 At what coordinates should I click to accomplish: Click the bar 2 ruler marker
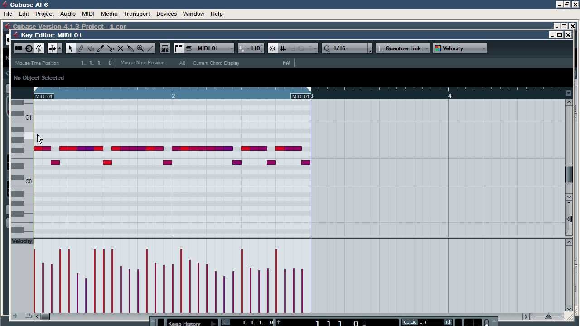coord(173,96)
